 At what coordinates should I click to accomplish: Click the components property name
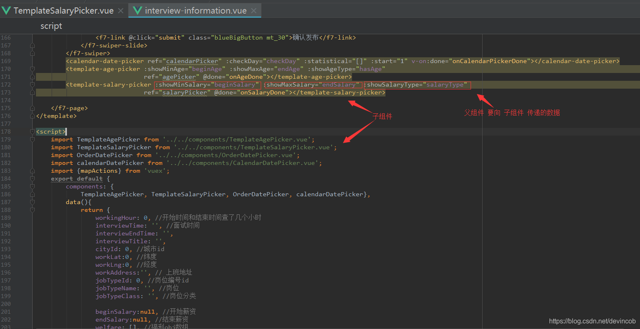point(84,186)
